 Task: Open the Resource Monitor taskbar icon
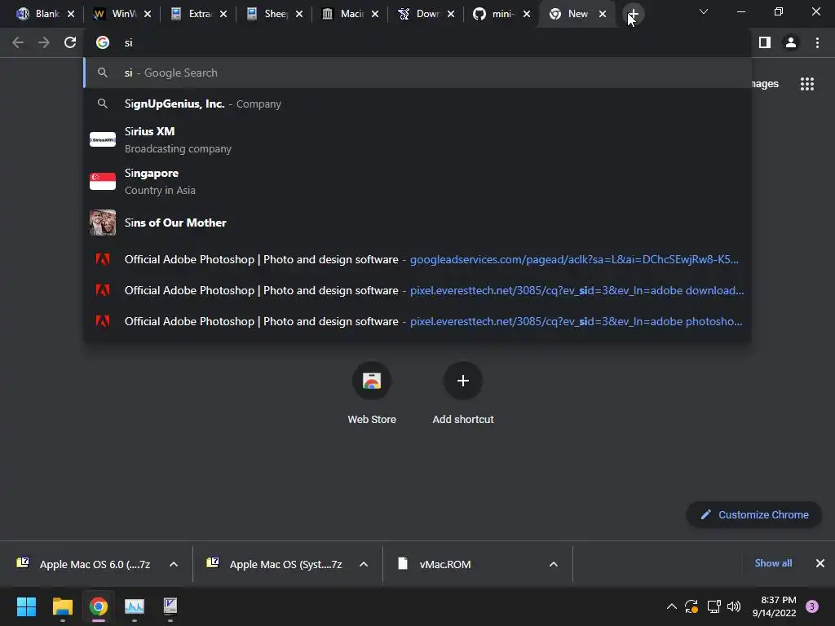pos(135,606)
